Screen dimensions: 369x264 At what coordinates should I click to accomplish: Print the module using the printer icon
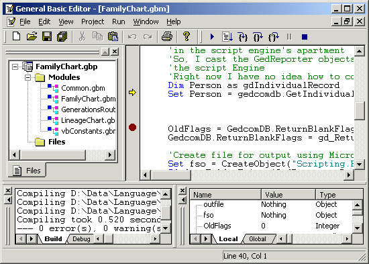coord(167,36)
